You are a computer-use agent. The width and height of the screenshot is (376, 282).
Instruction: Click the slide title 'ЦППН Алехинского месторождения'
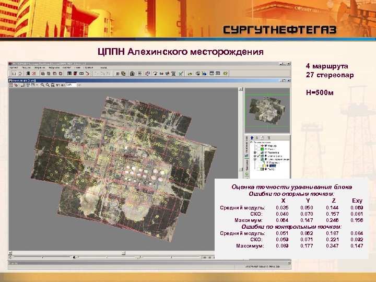pyautogui.click(x=181, y=52)
